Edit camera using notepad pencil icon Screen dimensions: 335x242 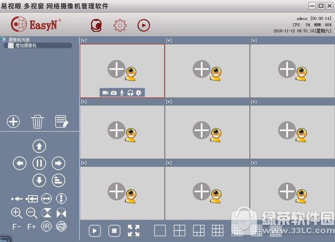62,121
